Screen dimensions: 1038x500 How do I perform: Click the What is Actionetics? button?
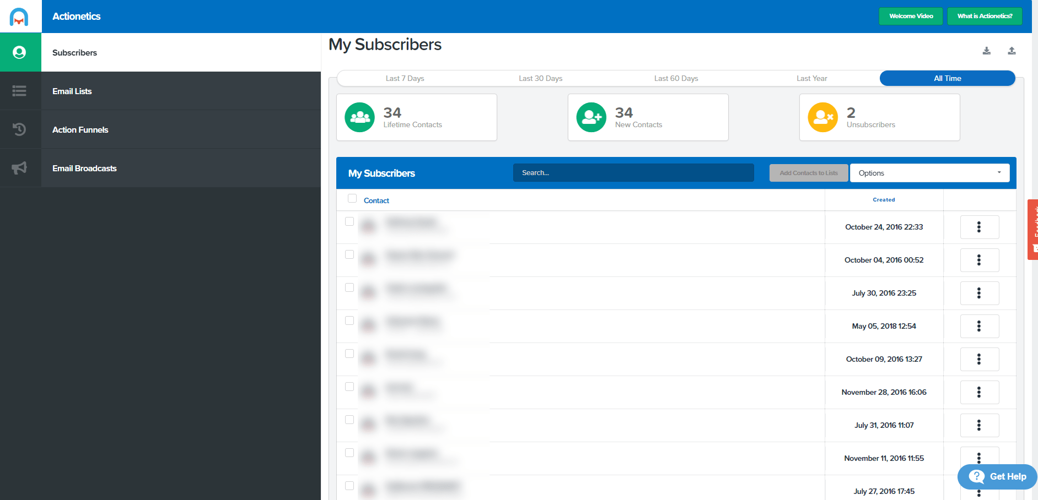pyautogui.click(x=985, y=16)
